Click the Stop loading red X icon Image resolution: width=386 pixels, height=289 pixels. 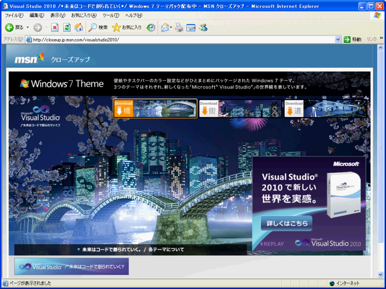point(55,27)
